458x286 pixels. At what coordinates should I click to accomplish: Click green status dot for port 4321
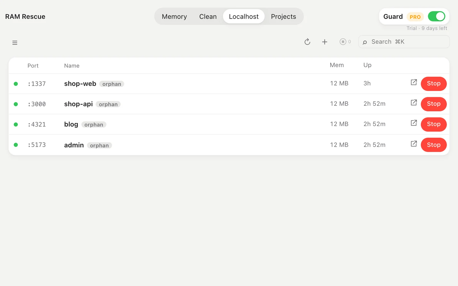[x=16, y=124]
